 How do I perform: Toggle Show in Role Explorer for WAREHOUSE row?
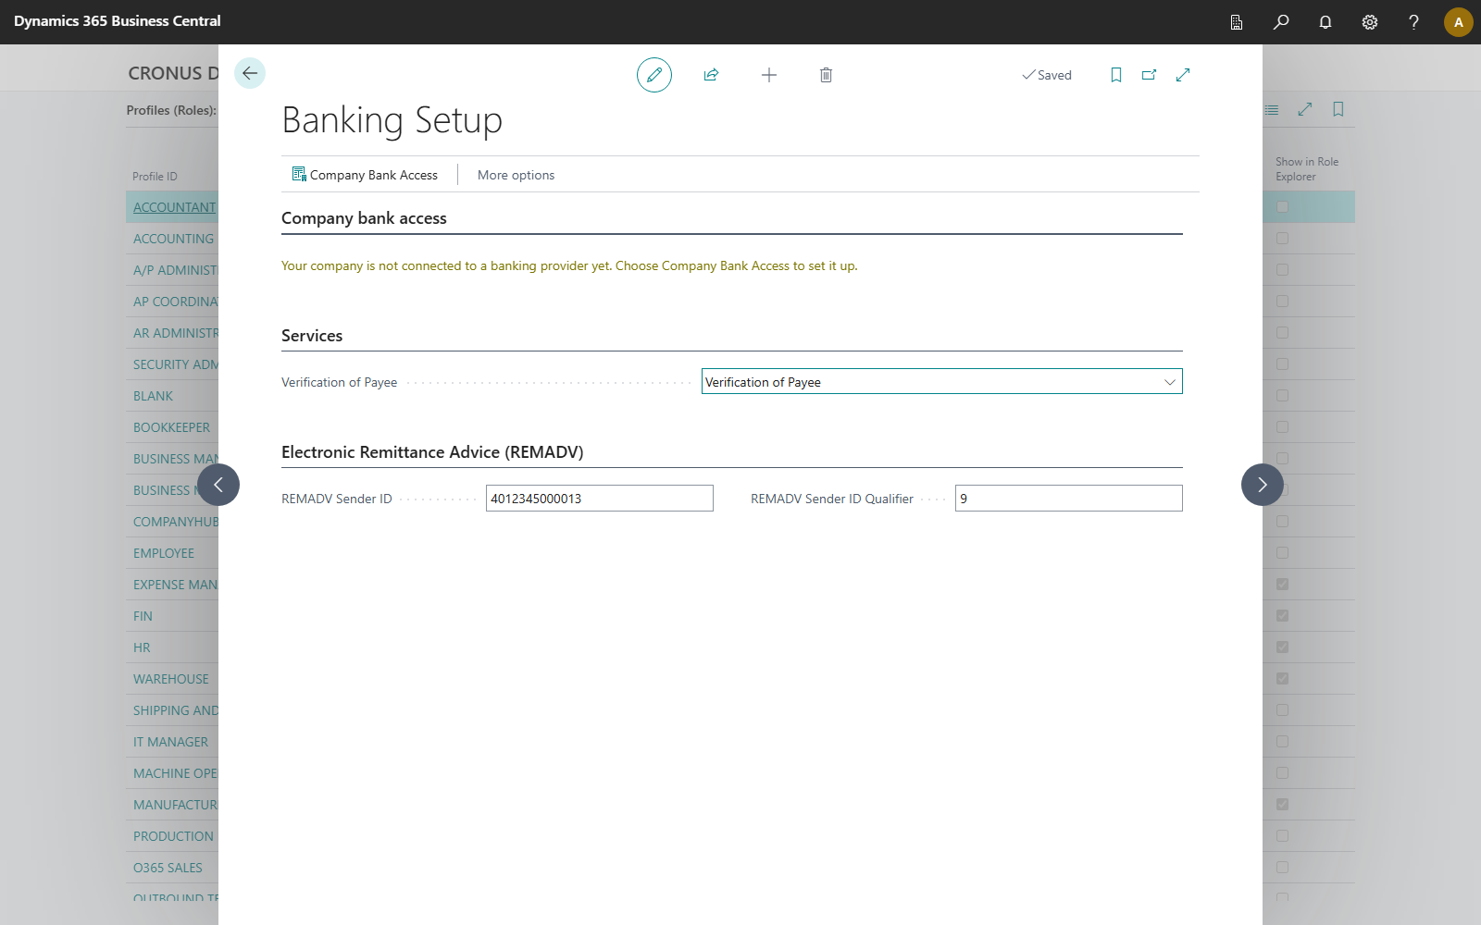(1283, 679)
